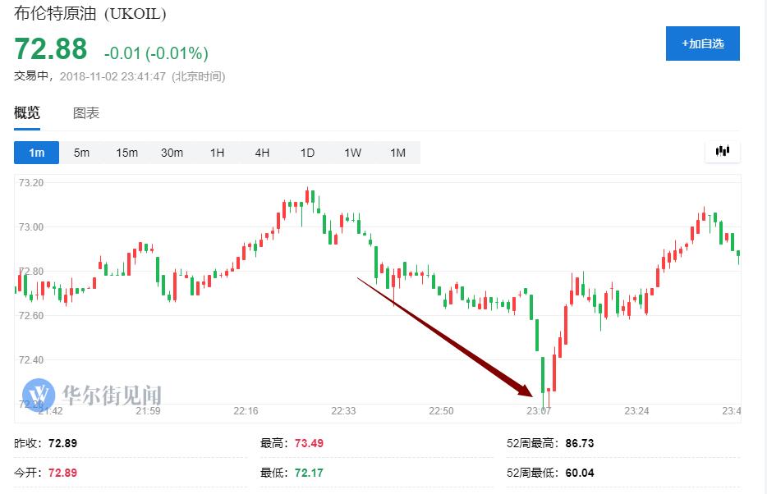767x494 pixels.
Task: Click the 52周最高 value 86.73
Action: click(x=580, y=443)
